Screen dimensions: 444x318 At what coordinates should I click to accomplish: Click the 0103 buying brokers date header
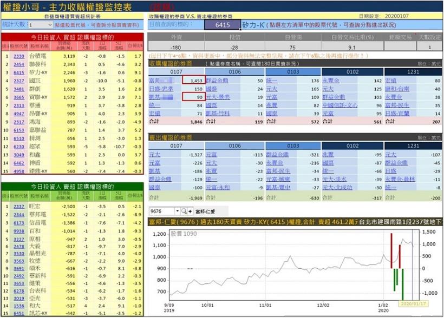tap(293, 71)
